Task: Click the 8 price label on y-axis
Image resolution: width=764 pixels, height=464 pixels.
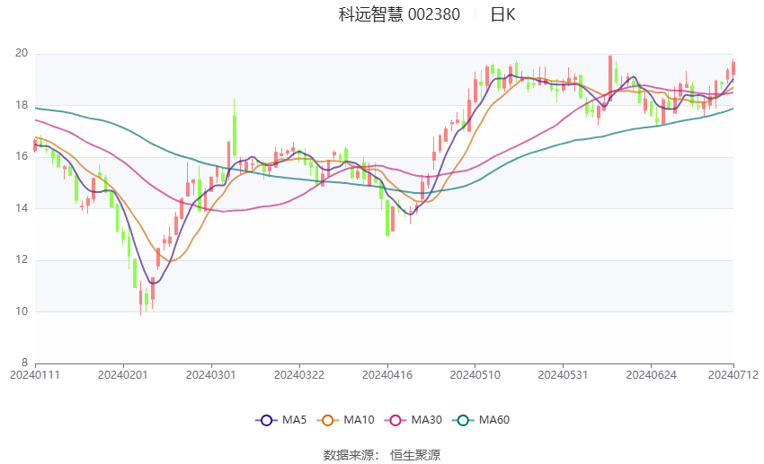Action: pyautogui.click(x=25, y=363)
